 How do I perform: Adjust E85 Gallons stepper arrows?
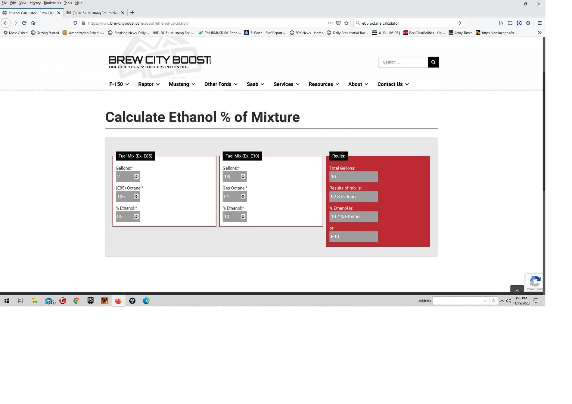[x=136, y=177]
